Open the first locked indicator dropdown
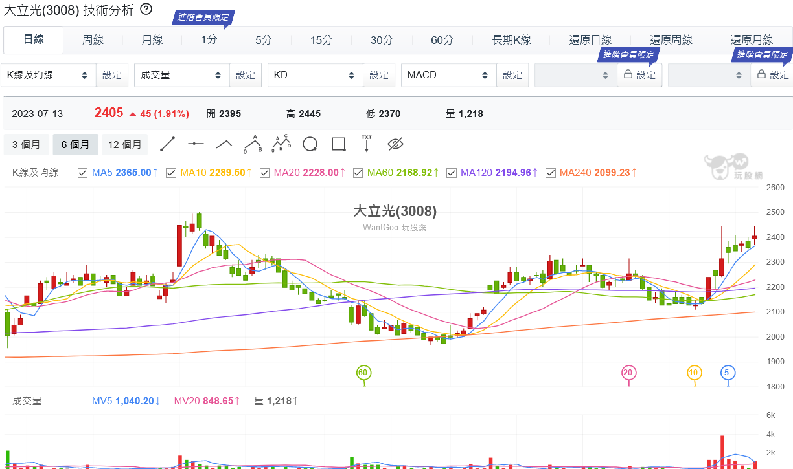Image resolution: width=793 pixels, height=469 pixels. pos(576,75)
